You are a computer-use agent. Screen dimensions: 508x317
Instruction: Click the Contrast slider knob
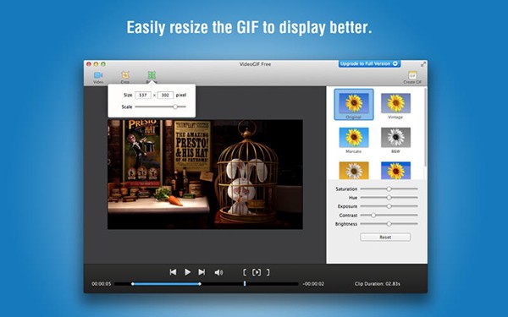tap(373, 215)
